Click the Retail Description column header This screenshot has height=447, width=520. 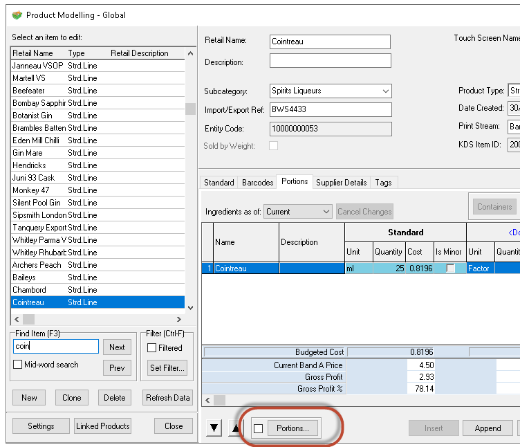click(147, 53)
